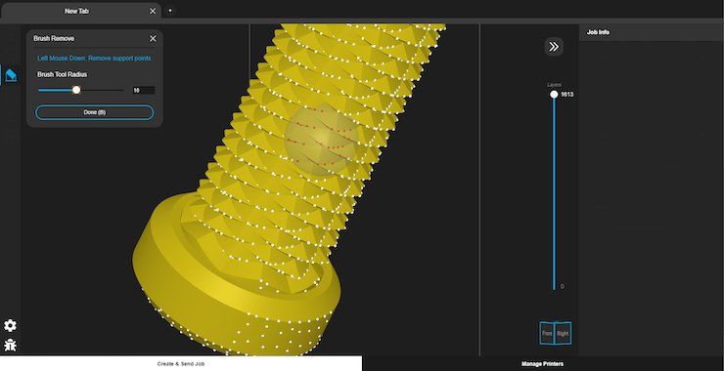Viewport: 724px width, 371px height.
Task: Click the Brush Remove panel title
Action: click(54, 39)
